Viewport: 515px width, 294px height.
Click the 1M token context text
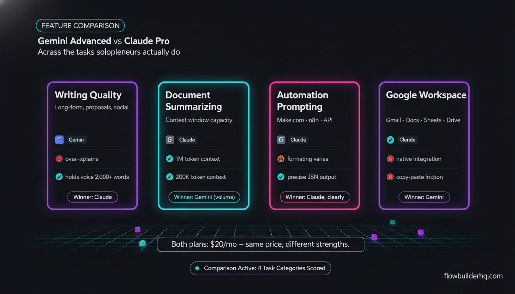[198, 158]
